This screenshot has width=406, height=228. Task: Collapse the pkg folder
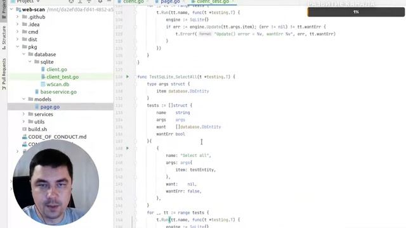[x=18, y=47]
